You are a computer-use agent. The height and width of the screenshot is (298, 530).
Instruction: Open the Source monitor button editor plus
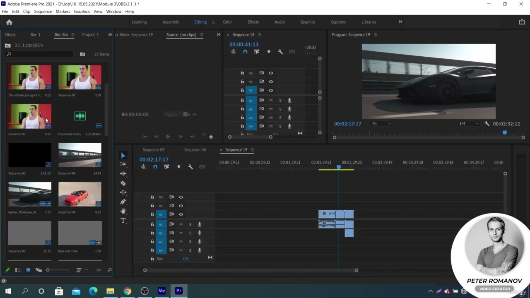coord(211,137)
